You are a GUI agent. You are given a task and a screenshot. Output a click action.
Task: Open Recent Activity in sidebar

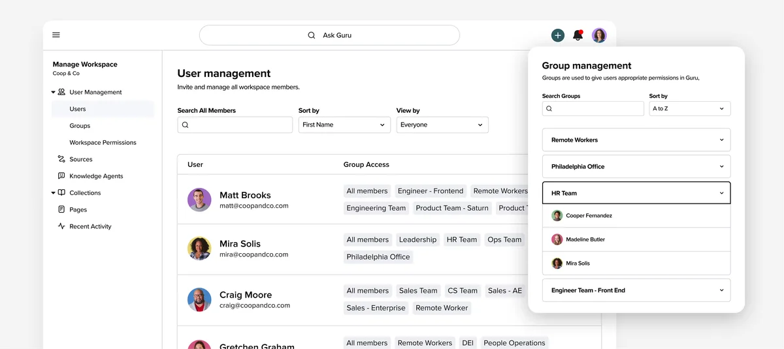tap(90, 226)
